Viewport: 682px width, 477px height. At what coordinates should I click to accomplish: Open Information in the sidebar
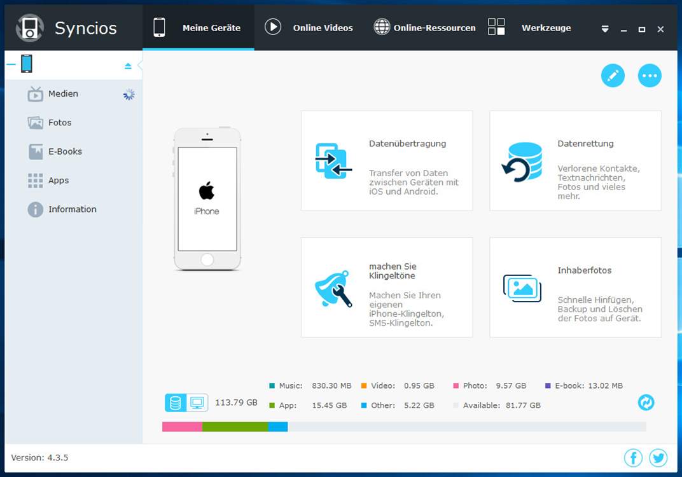73,209
